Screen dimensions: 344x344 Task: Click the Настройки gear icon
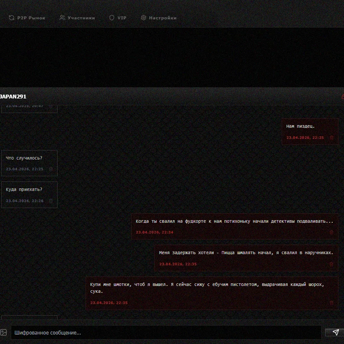pos(144,18)
